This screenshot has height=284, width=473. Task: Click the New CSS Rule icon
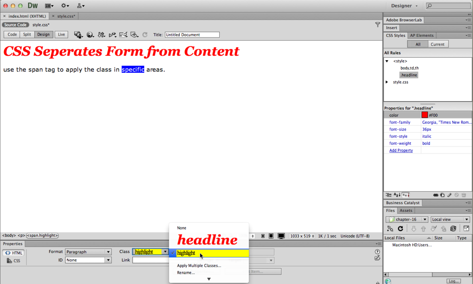(x=443, y=195)
